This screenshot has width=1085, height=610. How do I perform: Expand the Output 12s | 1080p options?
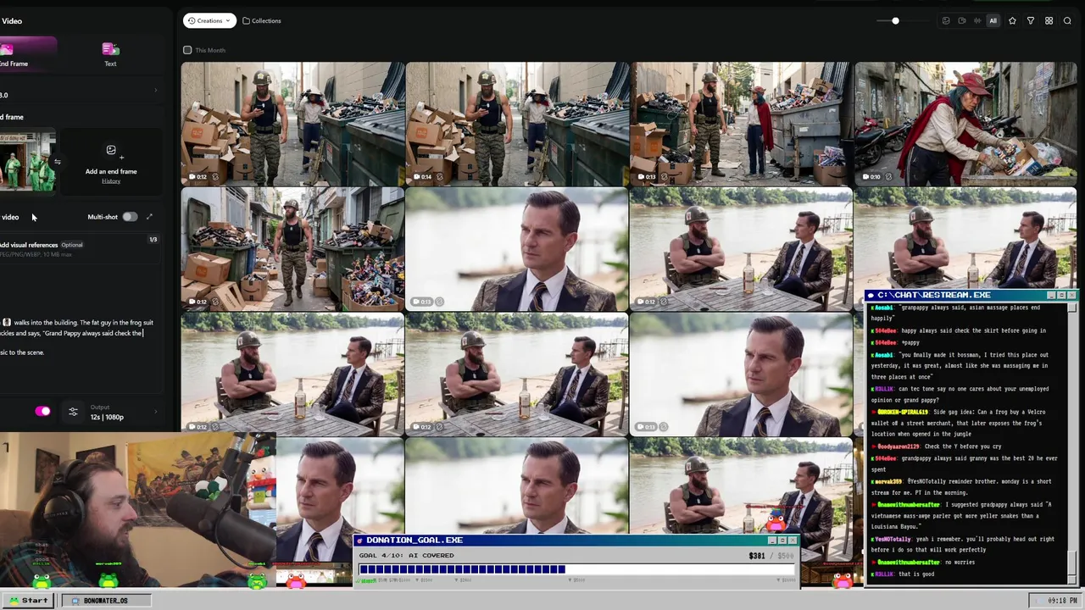click(x=123, y=413)
